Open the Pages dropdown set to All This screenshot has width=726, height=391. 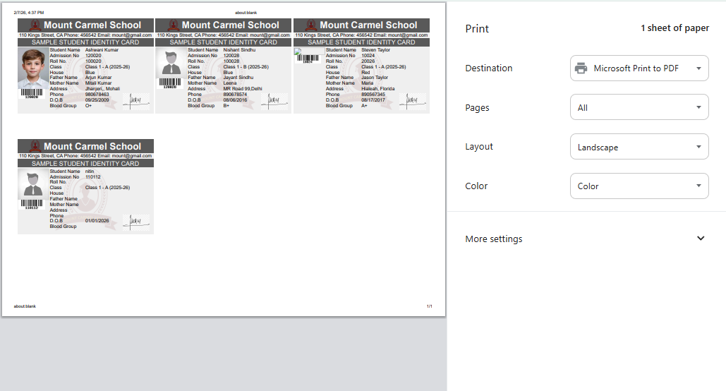tap(639, 108)
